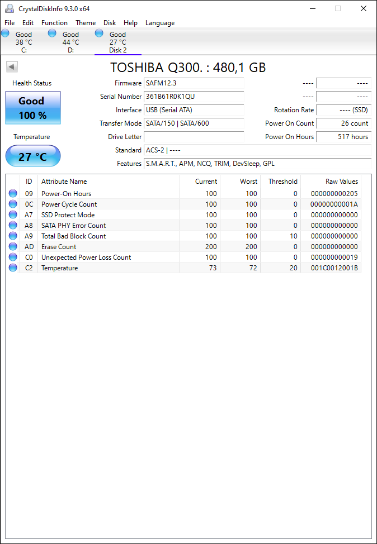Click the empty Drive Letter field
377x544 pixels.
coord(194,137)
